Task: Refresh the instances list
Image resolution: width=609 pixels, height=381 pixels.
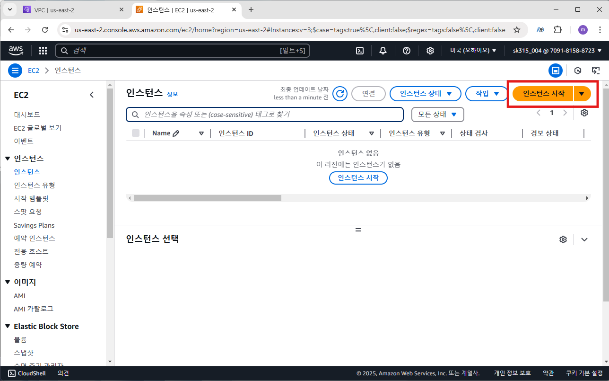Action: 339,94
